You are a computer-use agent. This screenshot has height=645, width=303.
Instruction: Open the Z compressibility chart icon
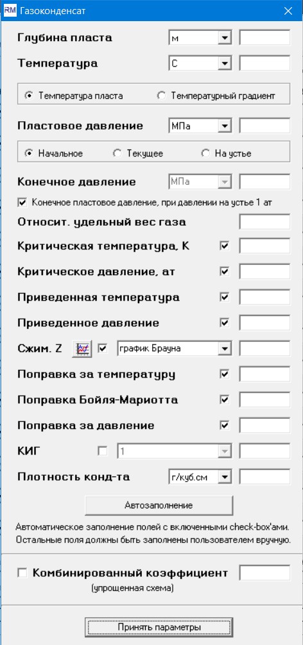pyautogui.click(x=82, y=349)
